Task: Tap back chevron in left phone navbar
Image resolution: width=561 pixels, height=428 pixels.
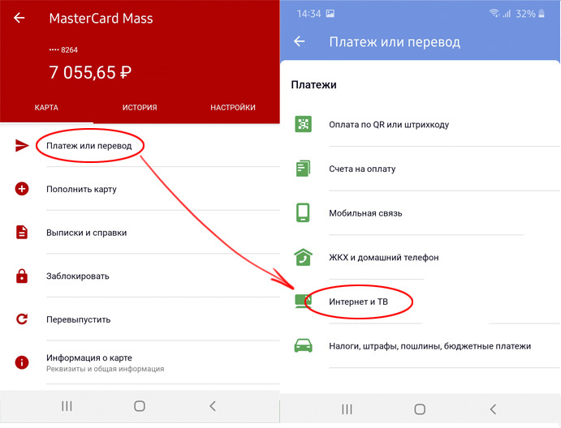Action: click(213, 406)
